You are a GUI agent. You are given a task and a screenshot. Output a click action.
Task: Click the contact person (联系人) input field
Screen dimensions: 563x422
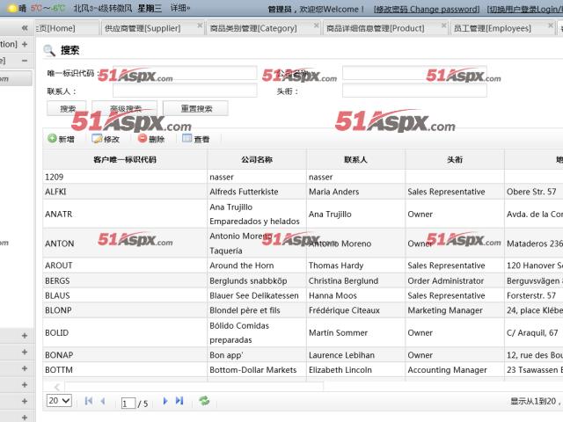coord(185,91)
